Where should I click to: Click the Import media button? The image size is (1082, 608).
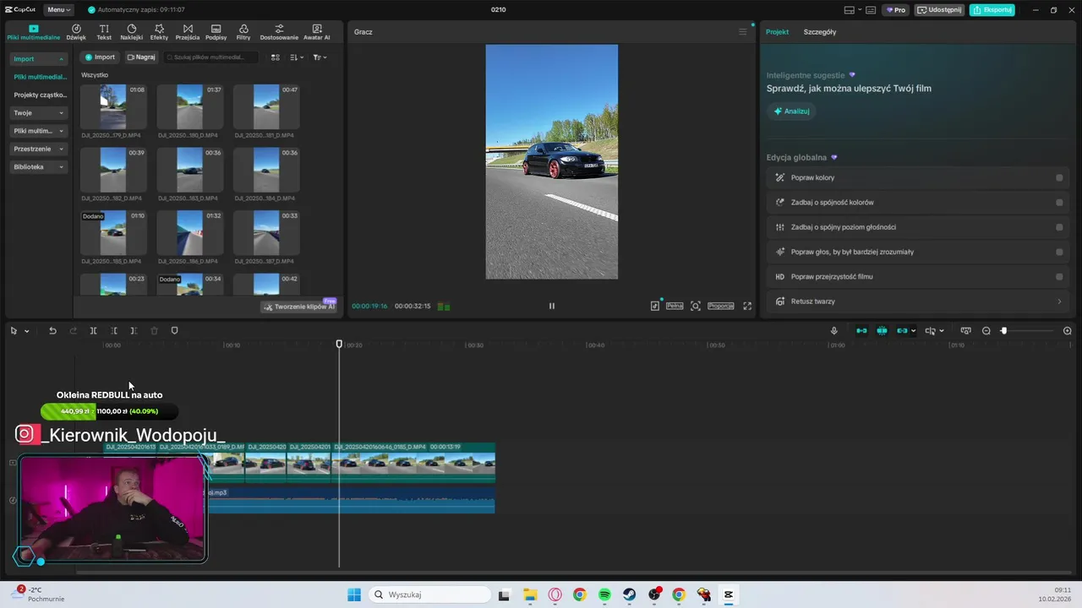100,57
